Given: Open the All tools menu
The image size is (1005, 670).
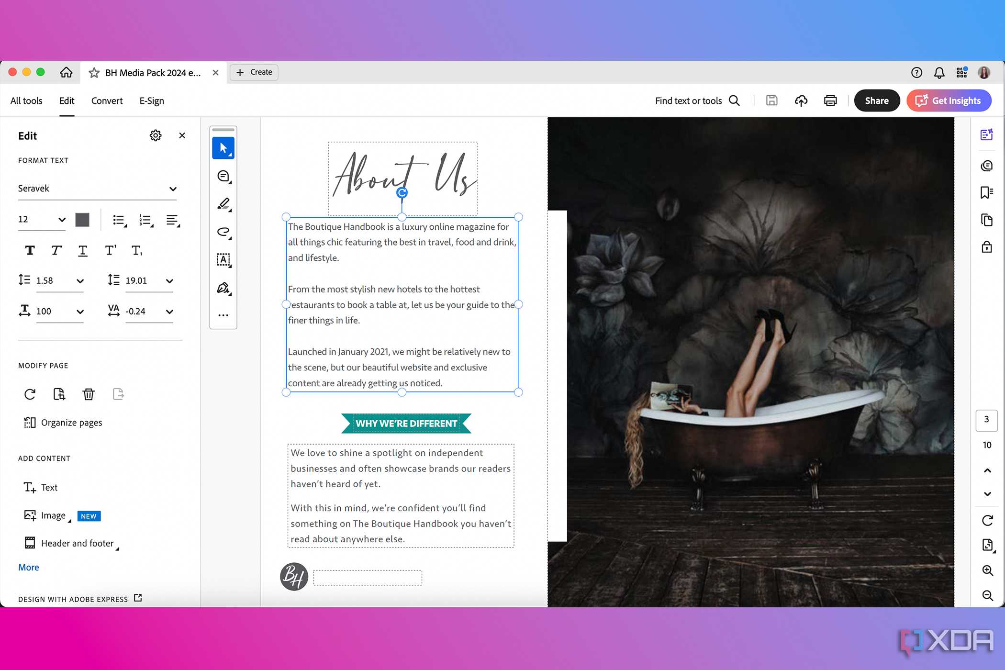Looking at the screenshot, I should [26, 100].
